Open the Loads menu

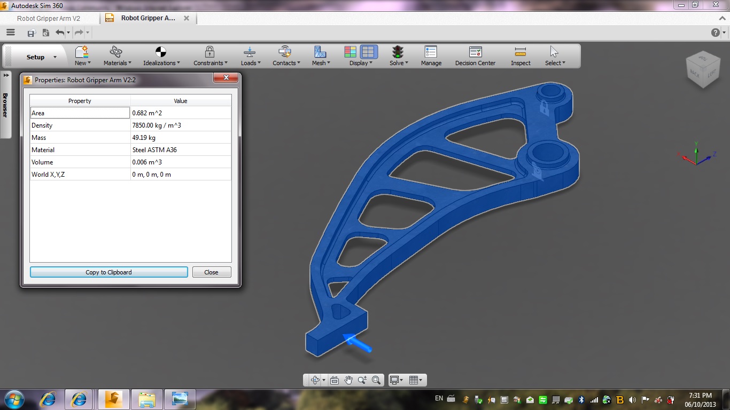tap(250, 56)
